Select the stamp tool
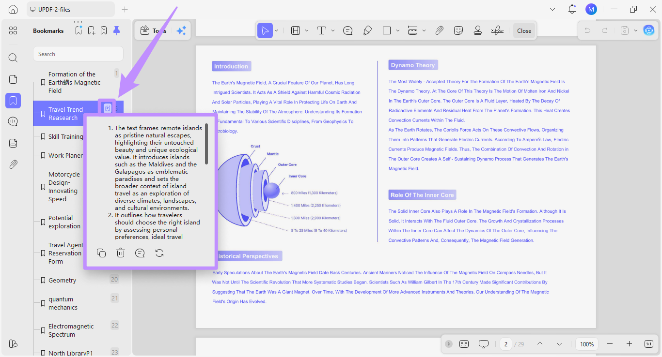The height and width of the screenshot is (357, 662). click(478, 30)
